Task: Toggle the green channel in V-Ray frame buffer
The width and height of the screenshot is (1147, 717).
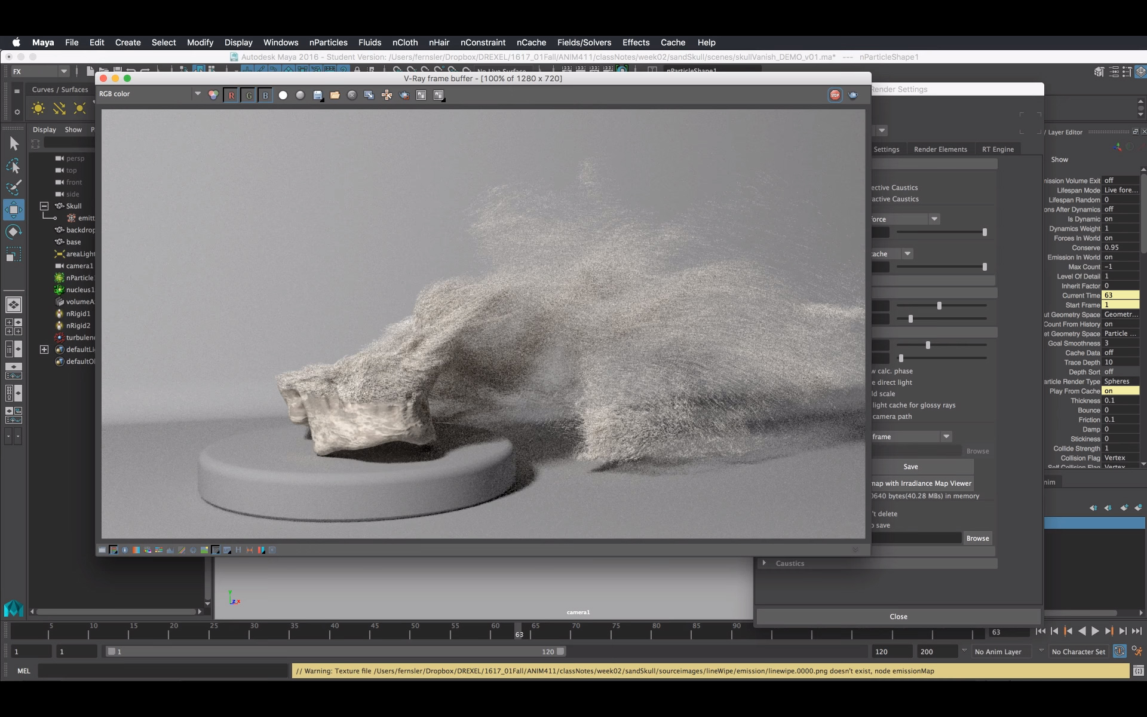Action: point(249,95)
